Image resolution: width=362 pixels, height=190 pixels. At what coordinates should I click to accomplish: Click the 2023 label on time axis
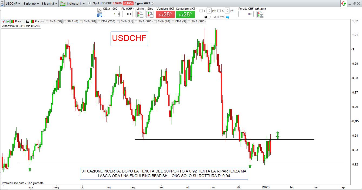[x=265, y=187]
